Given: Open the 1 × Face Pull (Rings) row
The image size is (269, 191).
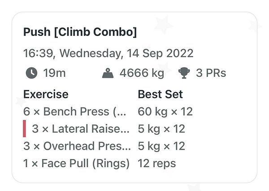Looking at the screenshot, I should 76,163.
